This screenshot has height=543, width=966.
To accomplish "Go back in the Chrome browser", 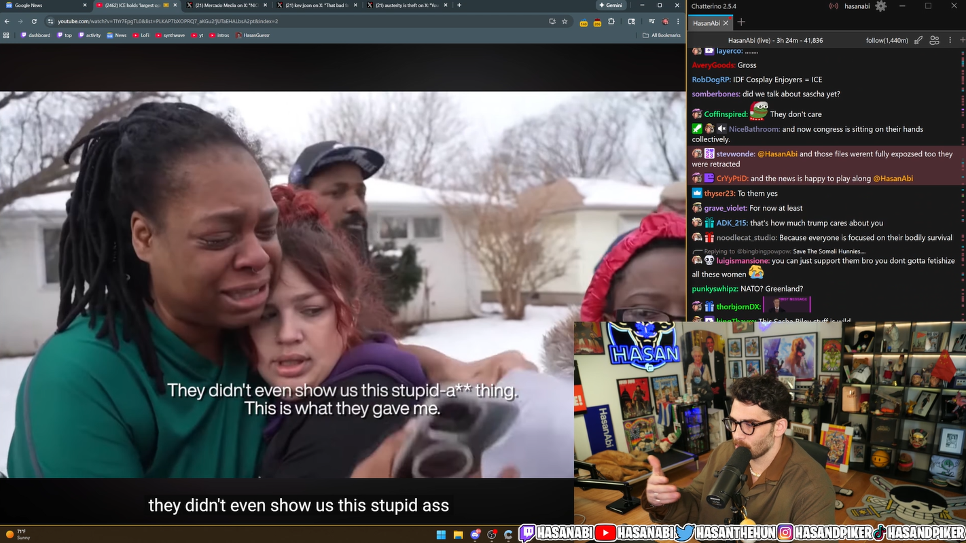I will 7,21.
